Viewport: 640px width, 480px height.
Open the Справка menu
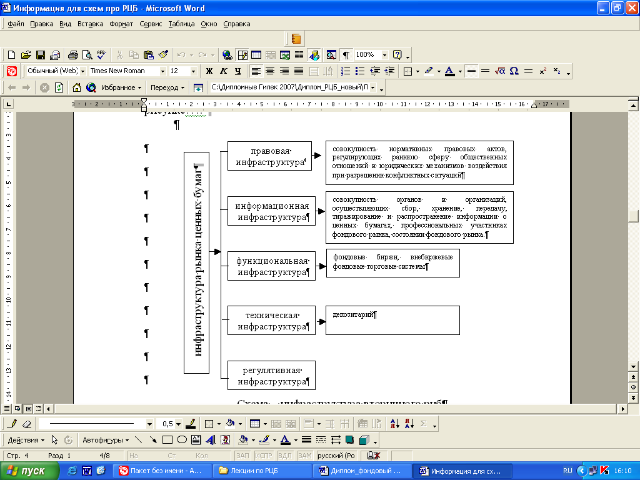(237, 24)
